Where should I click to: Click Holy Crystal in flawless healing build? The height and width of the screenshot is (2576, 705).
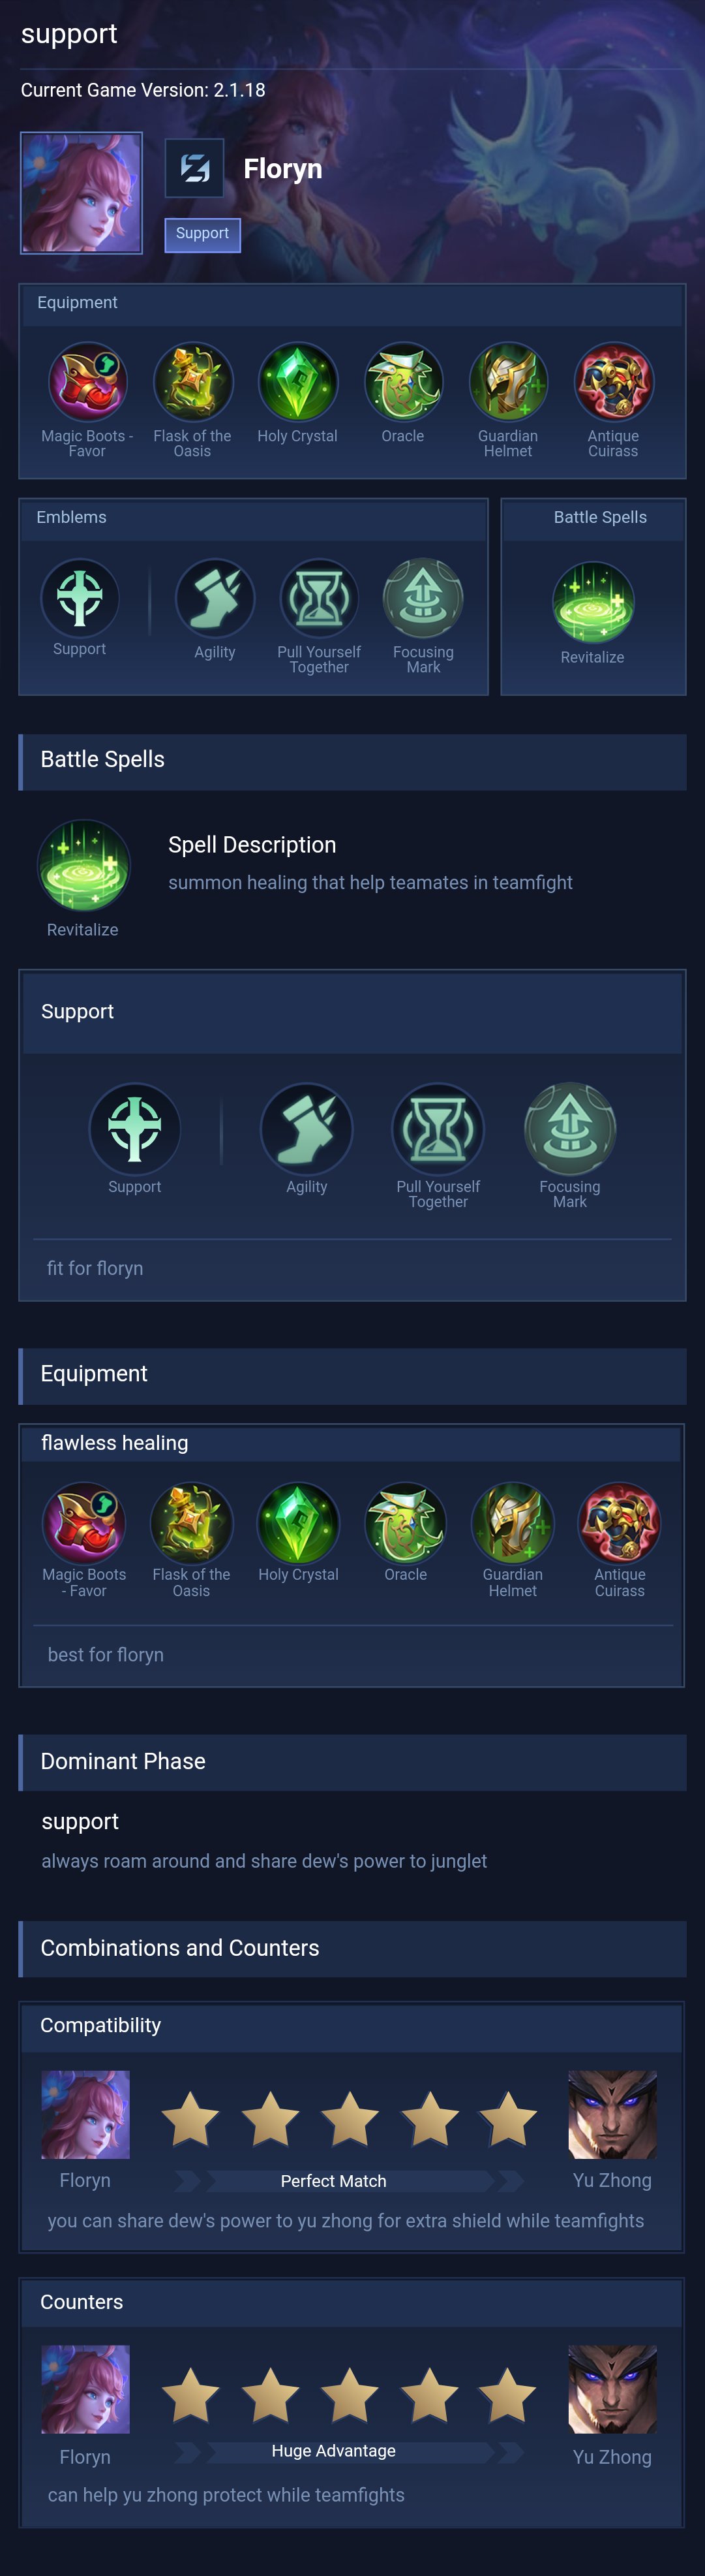click(x=299, y=1523)
